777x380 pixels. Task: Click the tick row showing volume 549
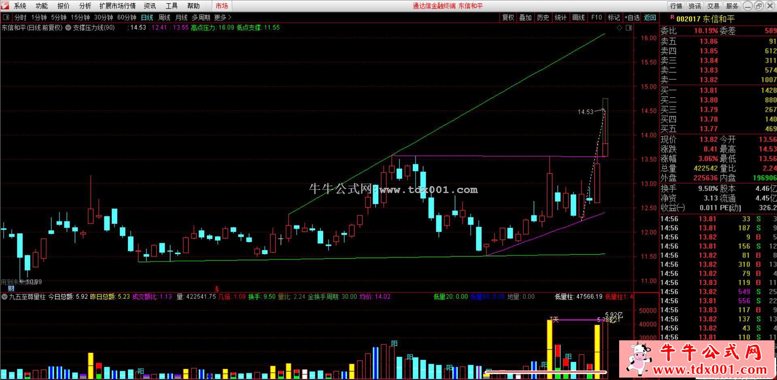pos(718,292)
